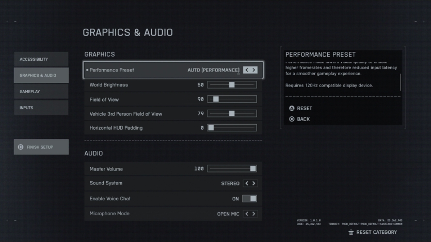
Task: Click the Reset Category label
Action: click(x=376, y=232)
